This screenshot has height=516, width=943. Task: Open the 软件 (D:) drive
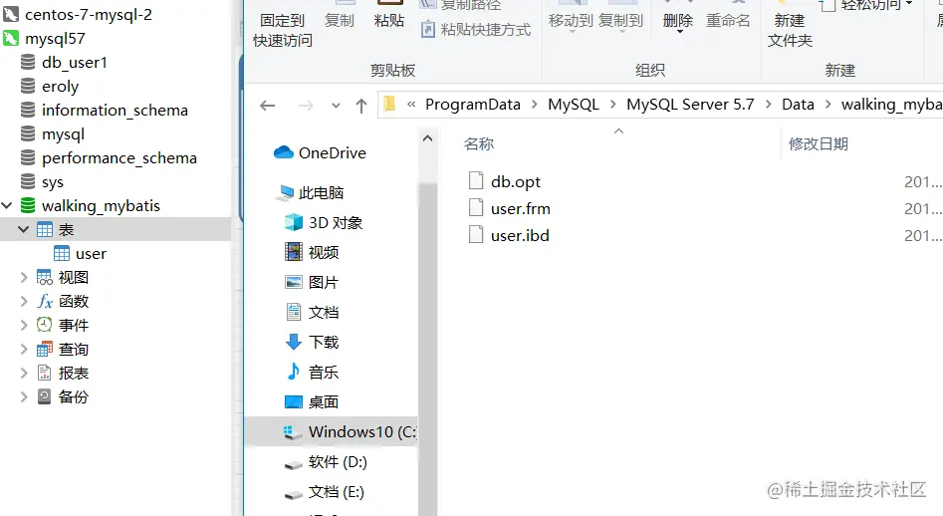point(338,461)
